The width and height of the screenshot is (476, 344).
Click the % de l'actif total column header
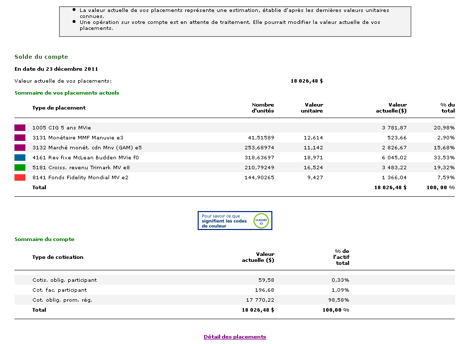(x=341, y=257)
